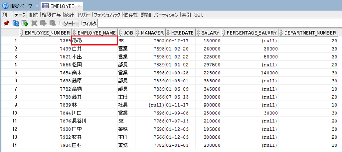Open the 制約 sub-tab

tap(34, 15)
